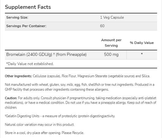Viewport: 162px width, 138px height.
Task: Click the Other Ingredients bold label
Action: click(x=18, y=76)
